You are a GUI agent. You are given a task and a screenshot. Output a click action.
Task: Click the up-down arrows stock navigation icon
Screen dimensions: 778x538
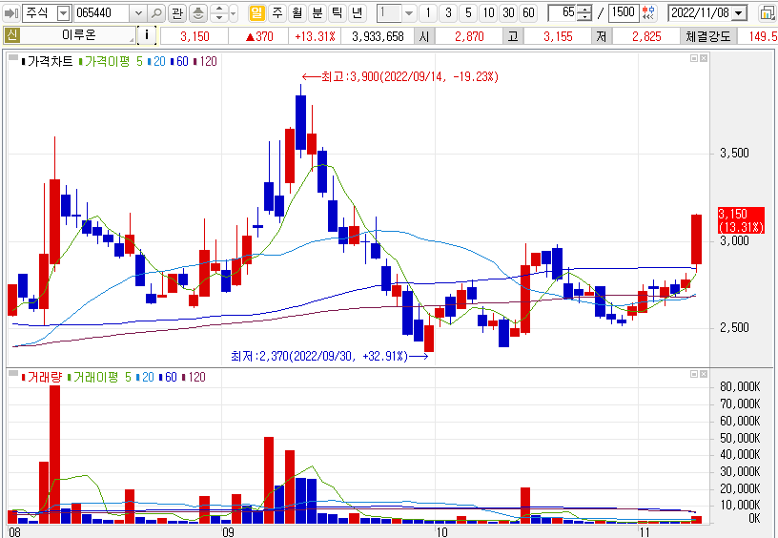tap(219, 13)
